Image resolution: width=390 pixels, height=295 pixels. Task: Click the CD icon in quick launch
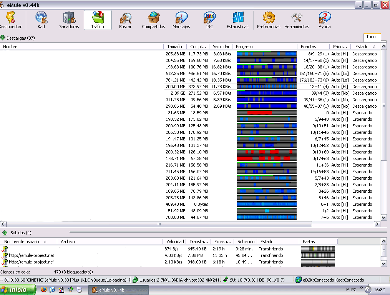(79, 290)
